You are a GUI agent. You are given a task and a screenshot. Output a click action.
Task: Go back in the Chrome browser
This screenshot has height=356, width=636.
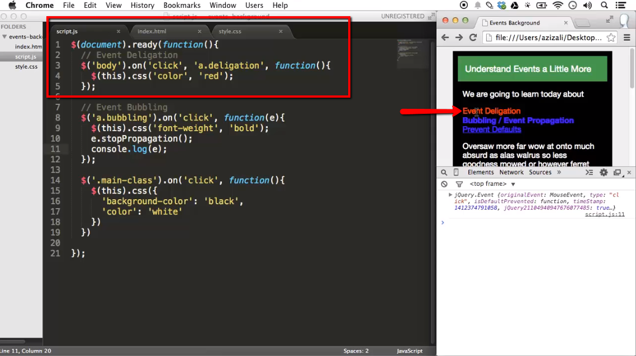pos(445,38)
